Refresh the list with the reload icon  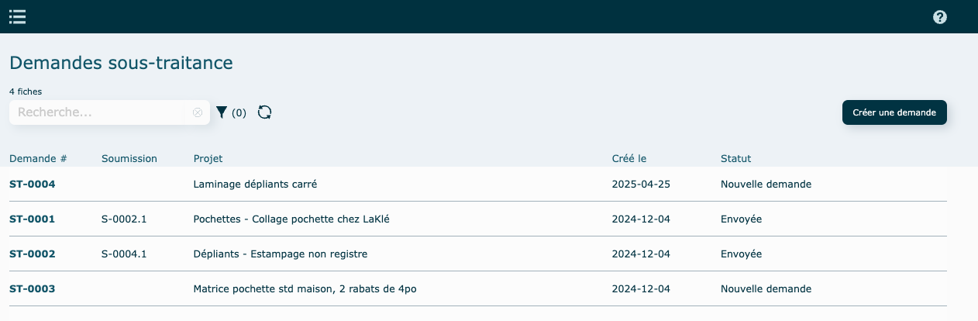coord(265,112)
